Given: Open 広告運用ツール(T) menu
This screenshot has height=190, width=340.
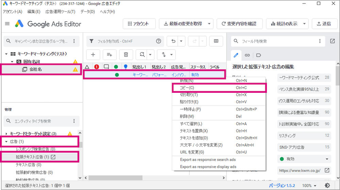Looking at the screenshot, I should 60,12.
